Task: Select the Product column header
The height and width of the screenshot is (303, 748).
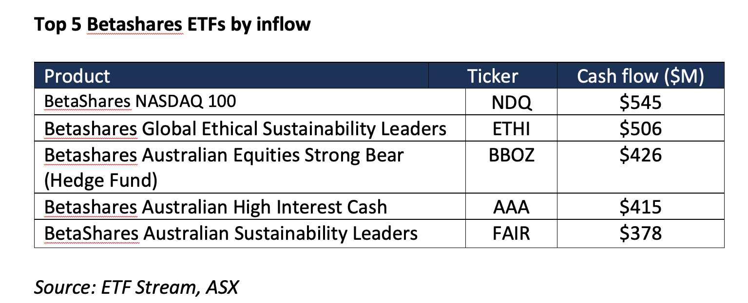Action: tap(77, 76)
